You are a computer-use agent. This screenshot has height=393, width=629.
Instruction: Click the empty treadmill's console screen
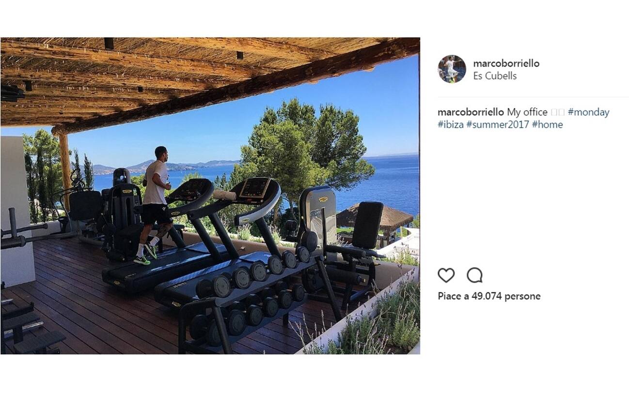pos(254,187)
